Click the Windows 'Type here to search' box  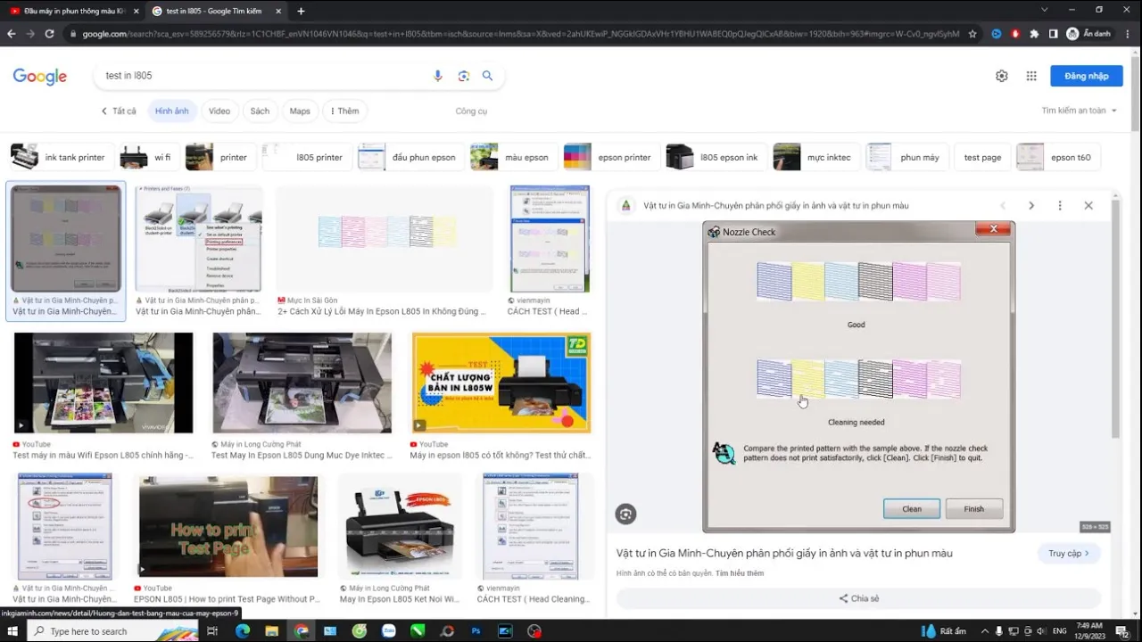[x=114, y=631]
